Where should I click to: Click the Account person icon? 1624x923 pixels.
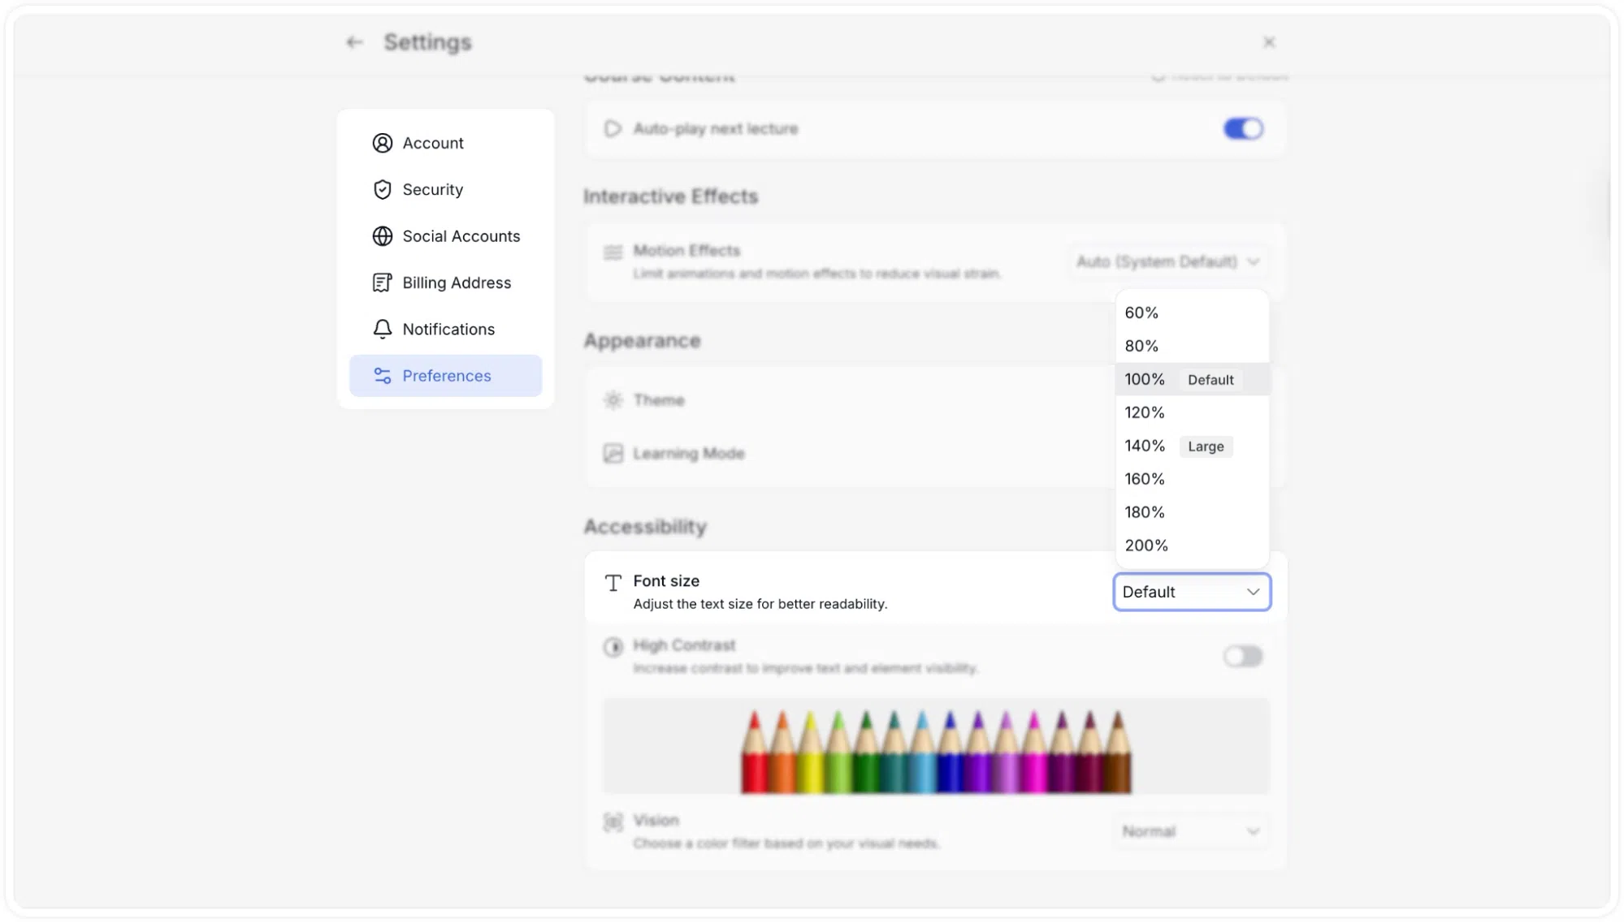coord(383,143)
